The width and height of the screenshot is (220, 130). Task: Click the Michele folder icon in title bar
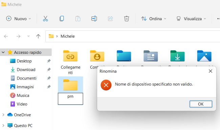[4, 4]
